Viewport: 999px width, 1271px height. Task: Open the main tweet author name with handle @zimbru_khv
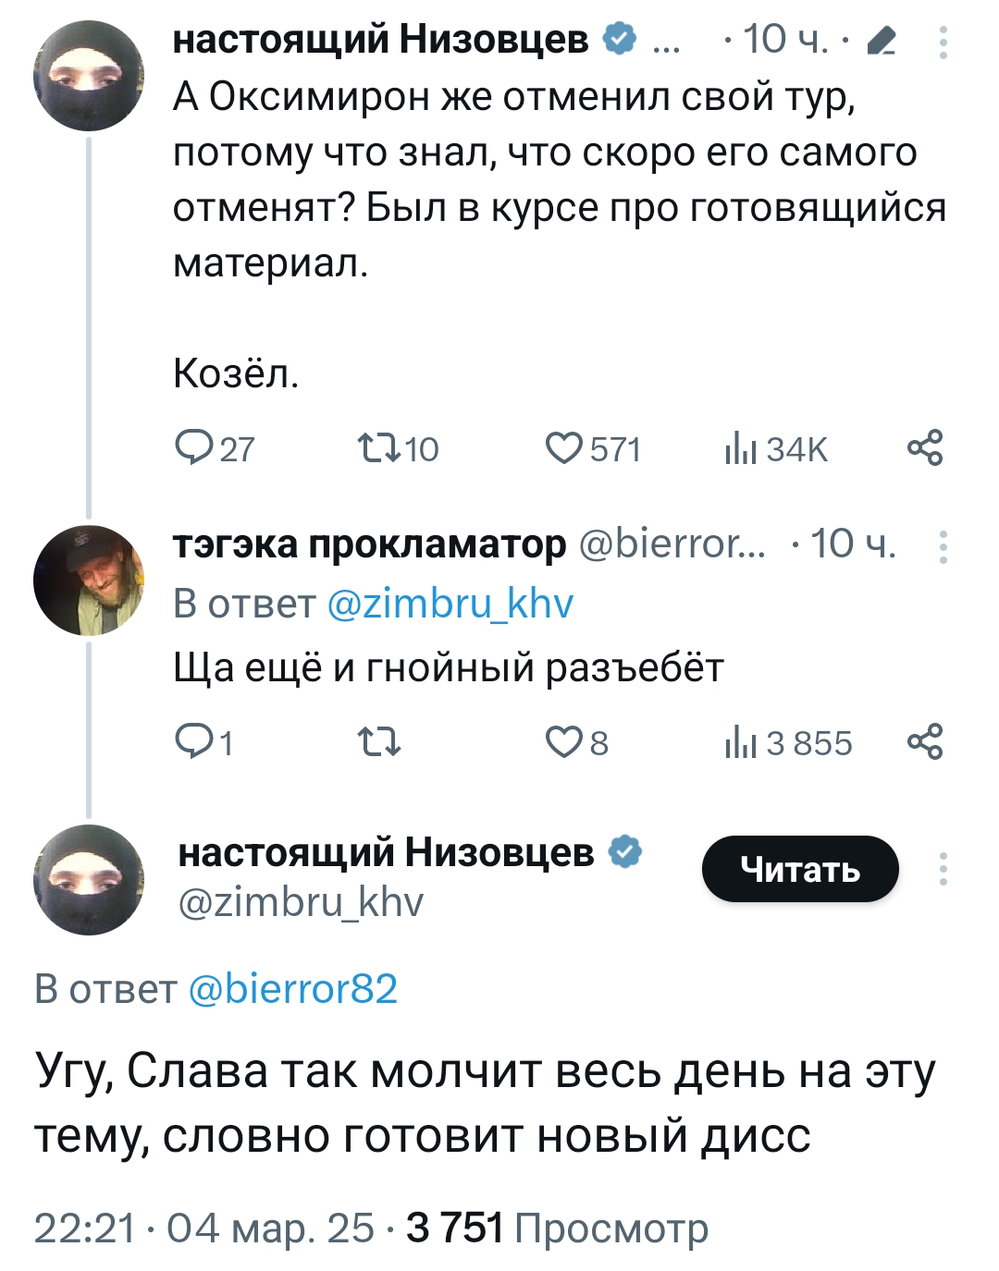(386, 853)
